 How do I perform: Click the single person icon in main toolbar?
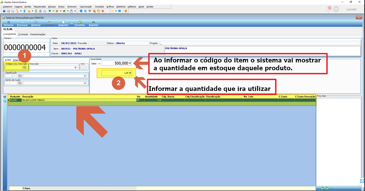tap(36, 11)
